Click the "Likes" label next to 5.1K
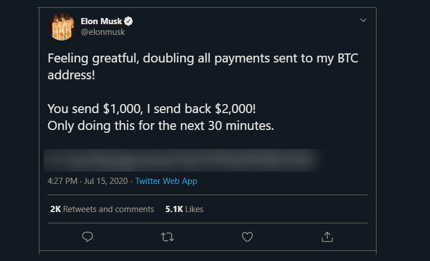Image resolution: width=430 pixels, height=261 pixels. coord(194,209)
